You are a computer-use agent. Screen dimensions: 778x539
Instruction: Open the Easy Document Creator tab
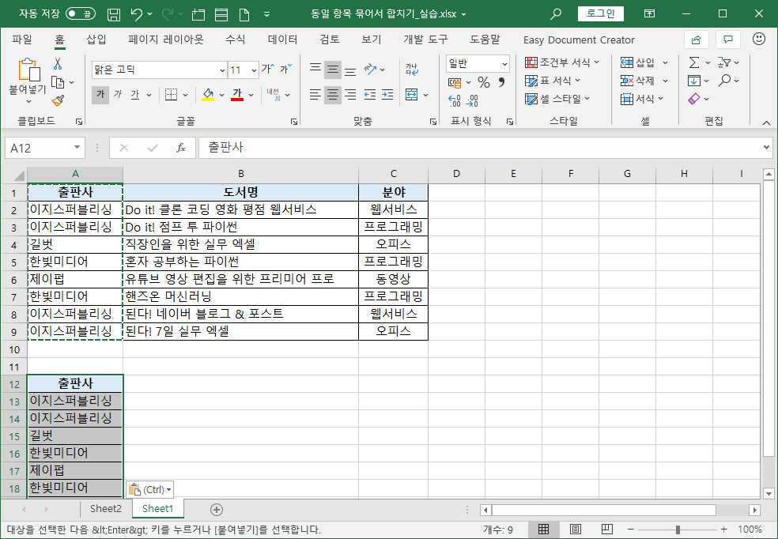(x=579, y=40)
